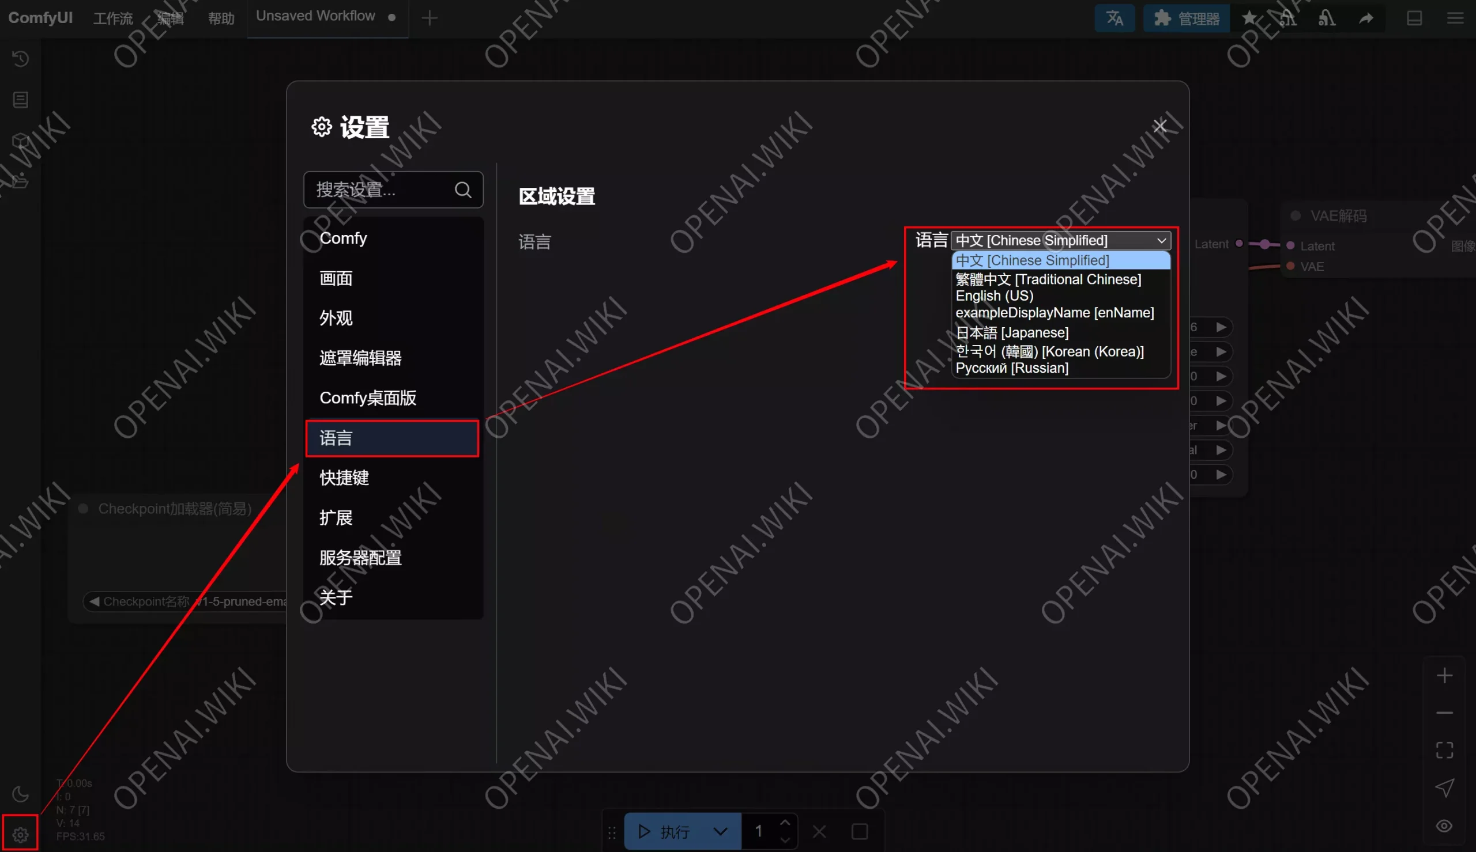Click the batch count number field
The image size is (1476, 852).
click(x=759, y=831)
